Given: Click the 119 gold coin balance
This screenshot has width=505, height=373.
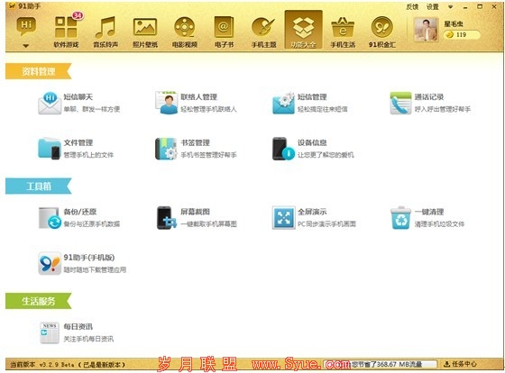Looking at the screenshot, I should click(x=461, y=35).
